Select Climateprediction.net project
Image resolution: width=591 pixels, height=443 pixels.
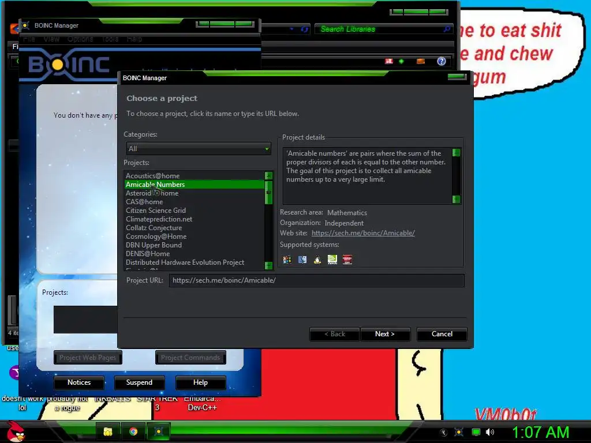pyautogui.click(x=194, y=219)
